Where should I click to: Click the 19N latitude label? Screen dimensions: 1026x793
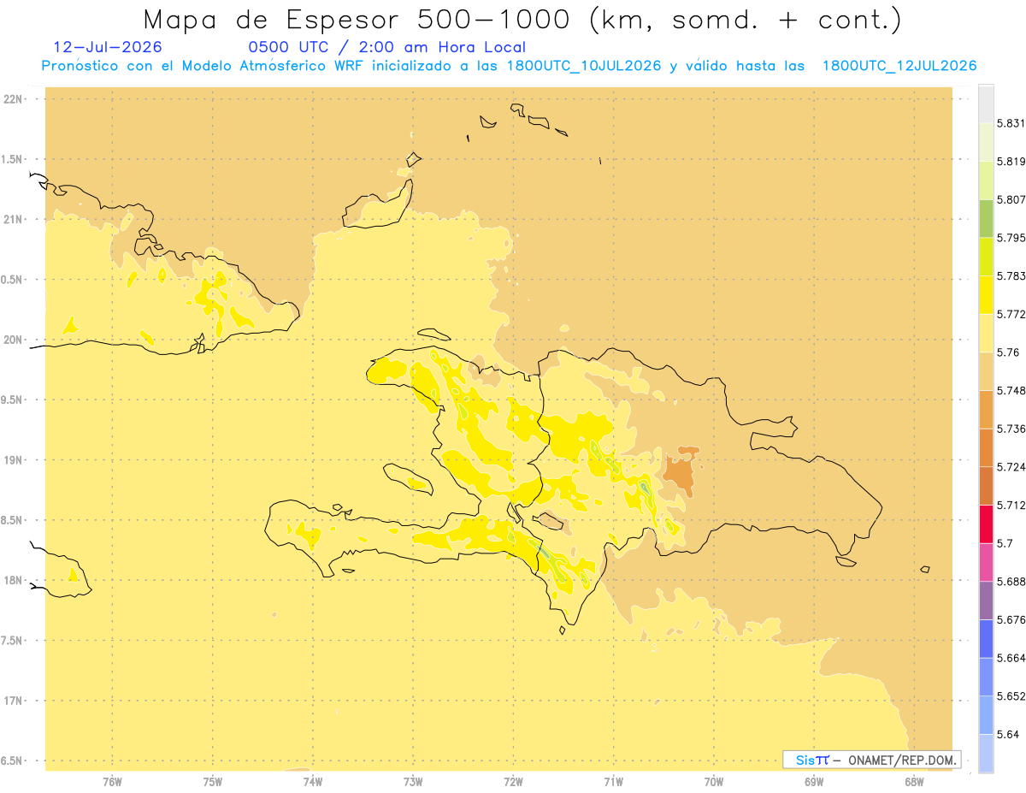click(14, 460)
